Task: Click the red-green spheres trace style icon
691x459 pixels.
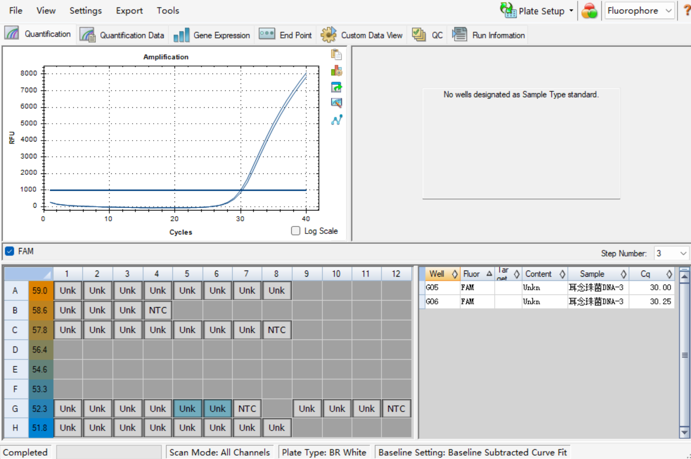Action: tap(590, 10)
